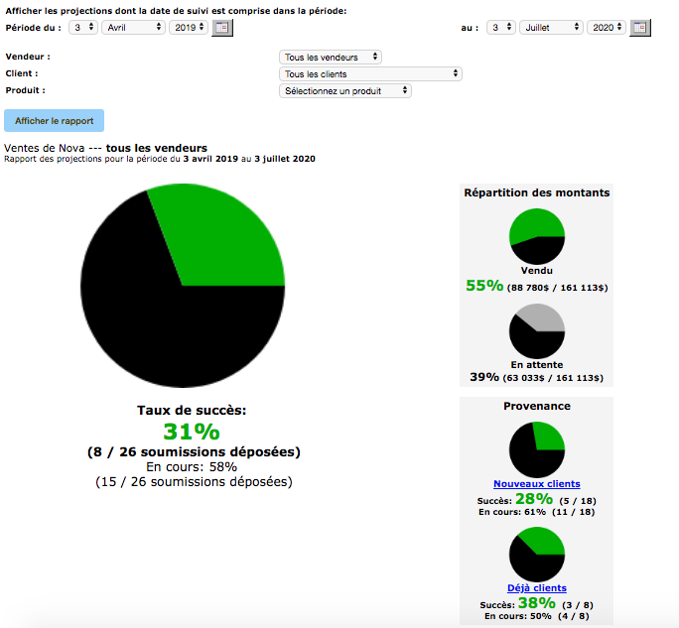Open the Avril month dropdown
The image size is (679, 628).
[133, 27]
